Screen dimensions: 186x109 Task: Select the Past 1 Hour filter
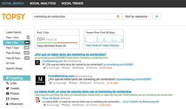coord(17,38)
